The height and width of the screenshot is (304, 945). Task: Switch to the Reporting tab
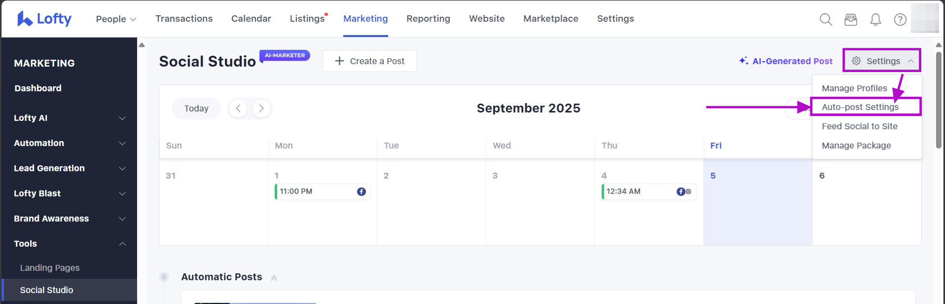(x=428, y=19)
